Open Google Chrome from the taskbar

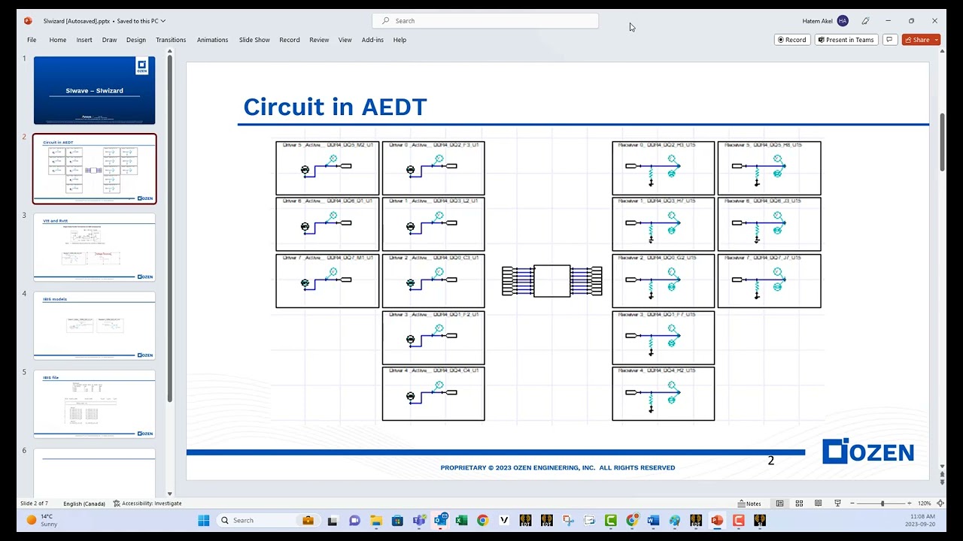click(x=482, y=520)
